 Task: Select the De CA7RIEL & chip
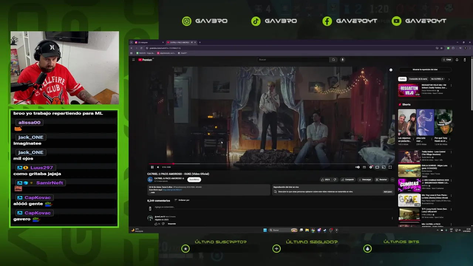tap(438, 79)
